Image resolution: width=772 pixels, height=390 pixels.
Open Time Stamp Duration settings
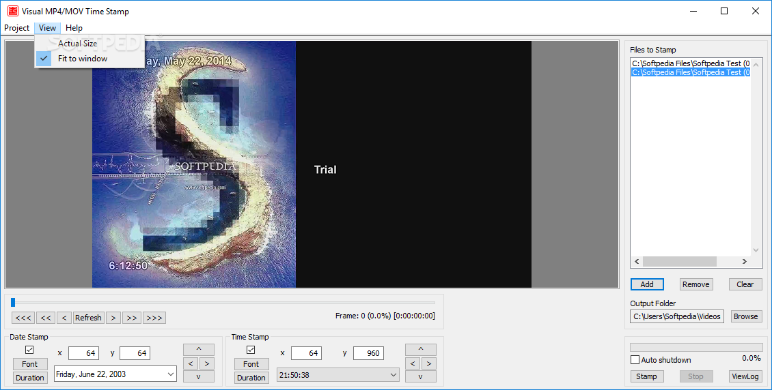251,378
